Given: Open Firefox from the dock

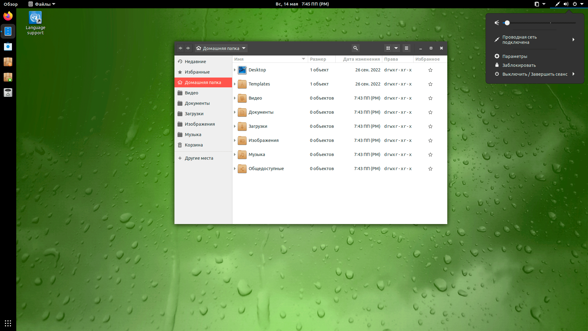Looking at the screenshot, I should click(8, 16).
